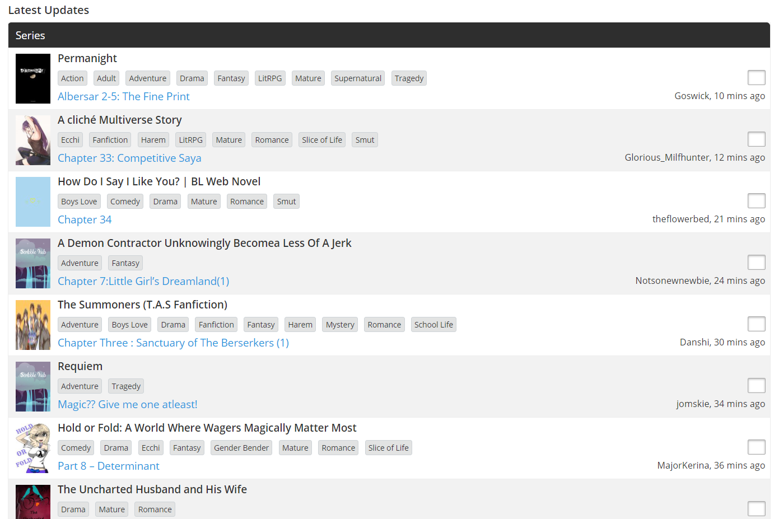Open the light blue BL Web Novel cover
The width and height of the screenshot is (774, 519).
coord(33,202)
